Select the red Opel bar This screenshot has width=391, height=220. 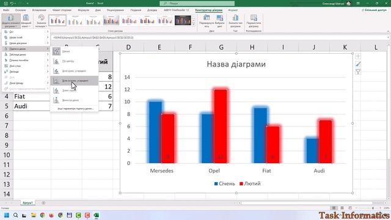(221, 127)
